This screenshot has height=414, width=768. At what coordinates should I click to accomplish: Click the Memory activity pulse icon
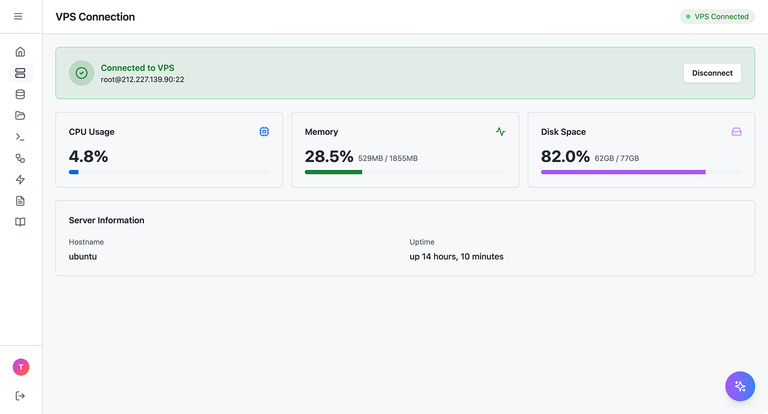tap(500, 132)
